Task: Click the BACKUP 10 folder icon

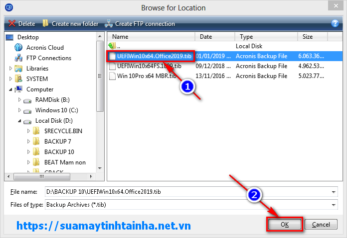Action: (x=36, y=152)
